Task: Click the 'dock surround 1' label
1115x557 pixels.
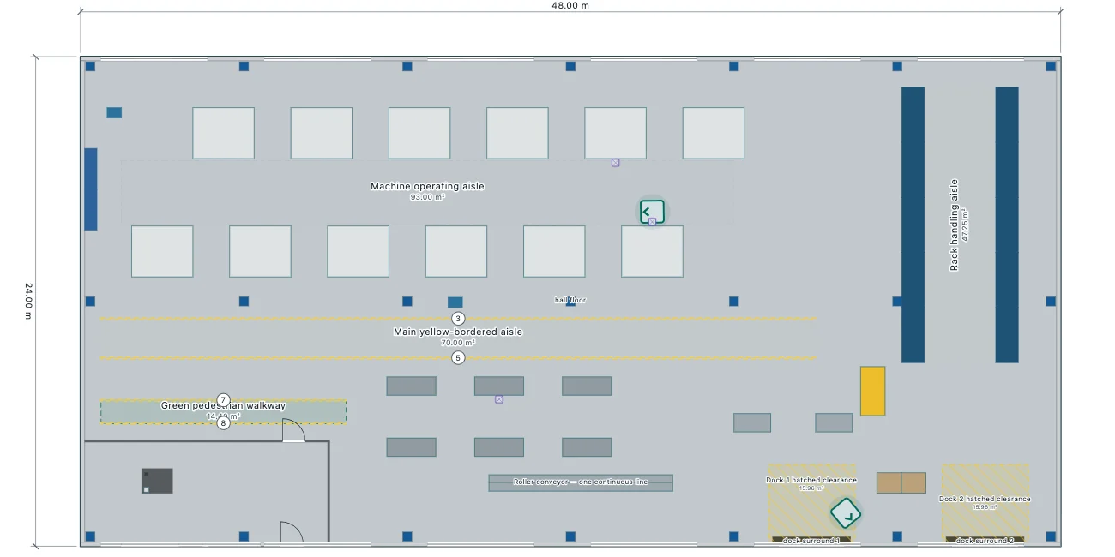Action: [811, 541]
